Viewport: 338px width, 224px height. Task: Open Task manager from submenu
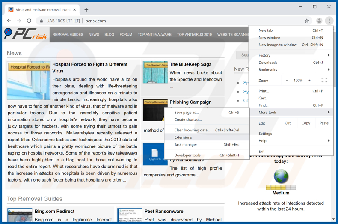pyautogui.click(x=207, y=144)
